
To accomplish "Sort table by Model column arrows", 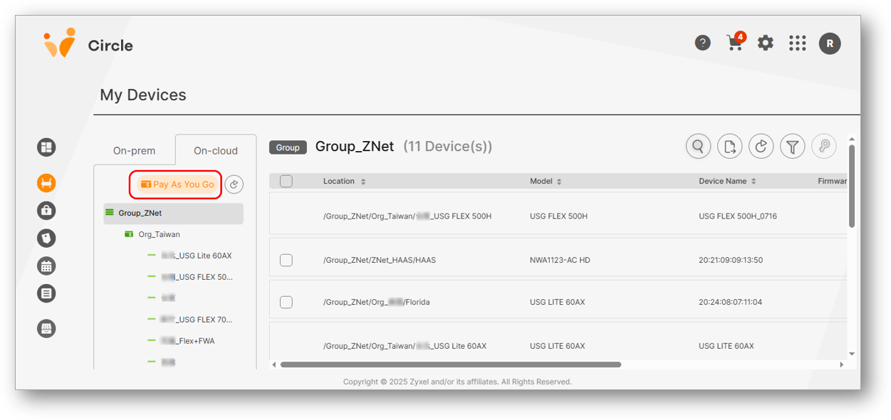I will 559,182.
